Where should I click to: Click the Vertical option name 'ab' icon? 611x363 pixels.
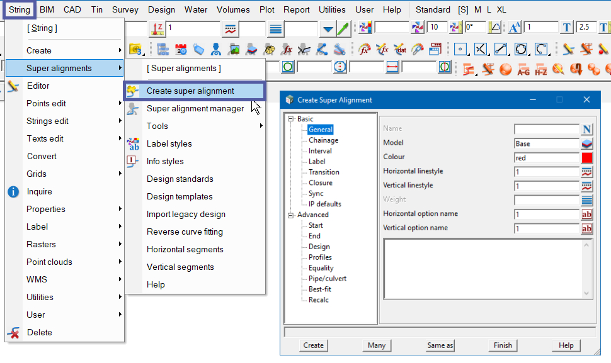coord(587,228)
